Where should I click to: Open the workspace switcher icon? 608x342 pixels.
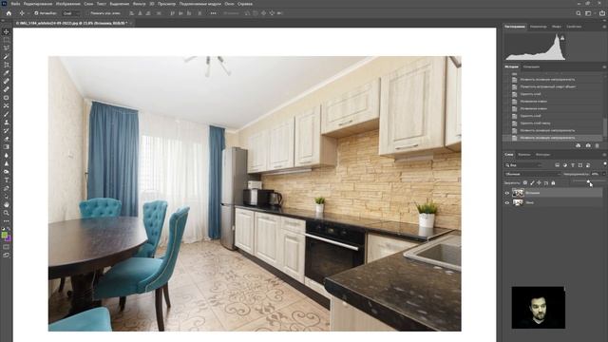tap(589, 13)
